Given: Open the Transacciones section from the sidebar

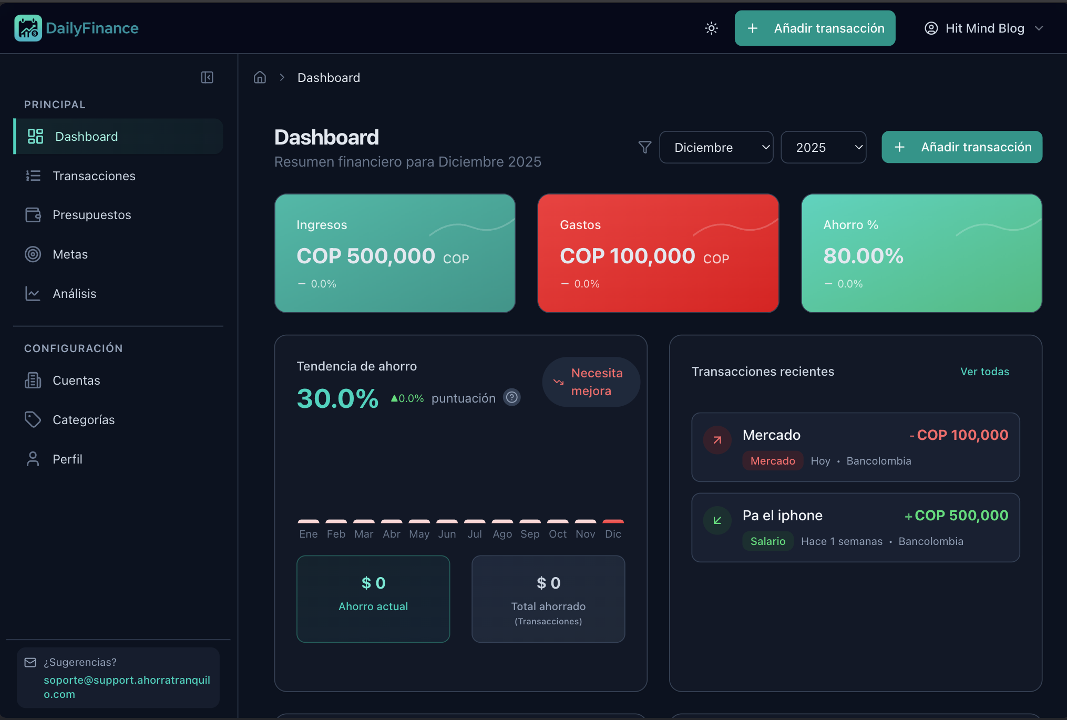Looking at the screenshot, I should click(94, 176).
